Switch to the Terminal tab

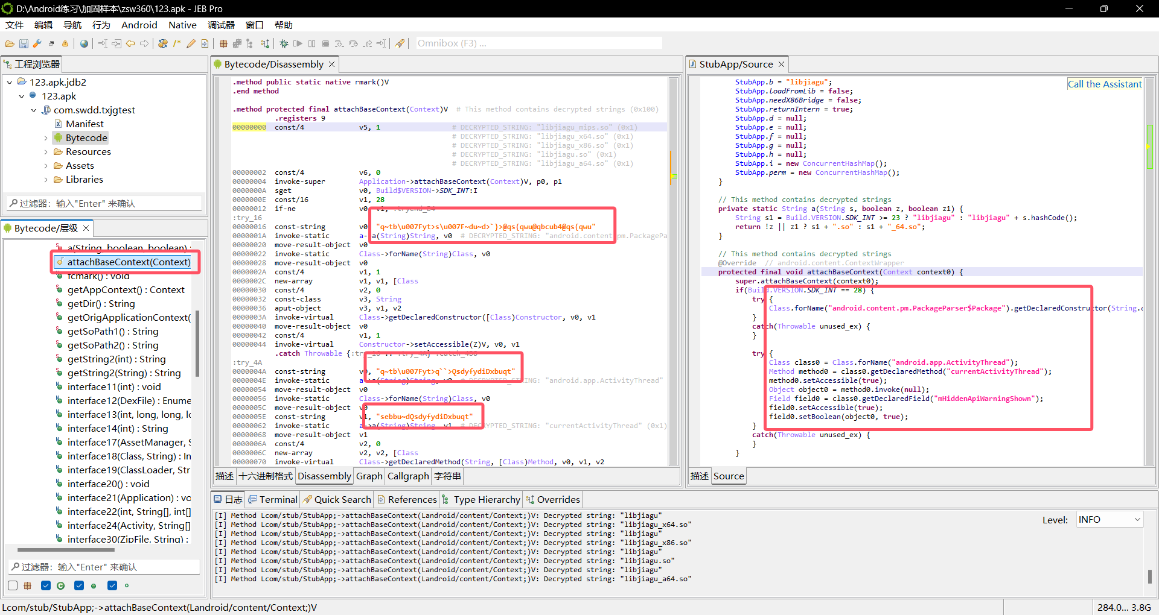pos(272,499)
